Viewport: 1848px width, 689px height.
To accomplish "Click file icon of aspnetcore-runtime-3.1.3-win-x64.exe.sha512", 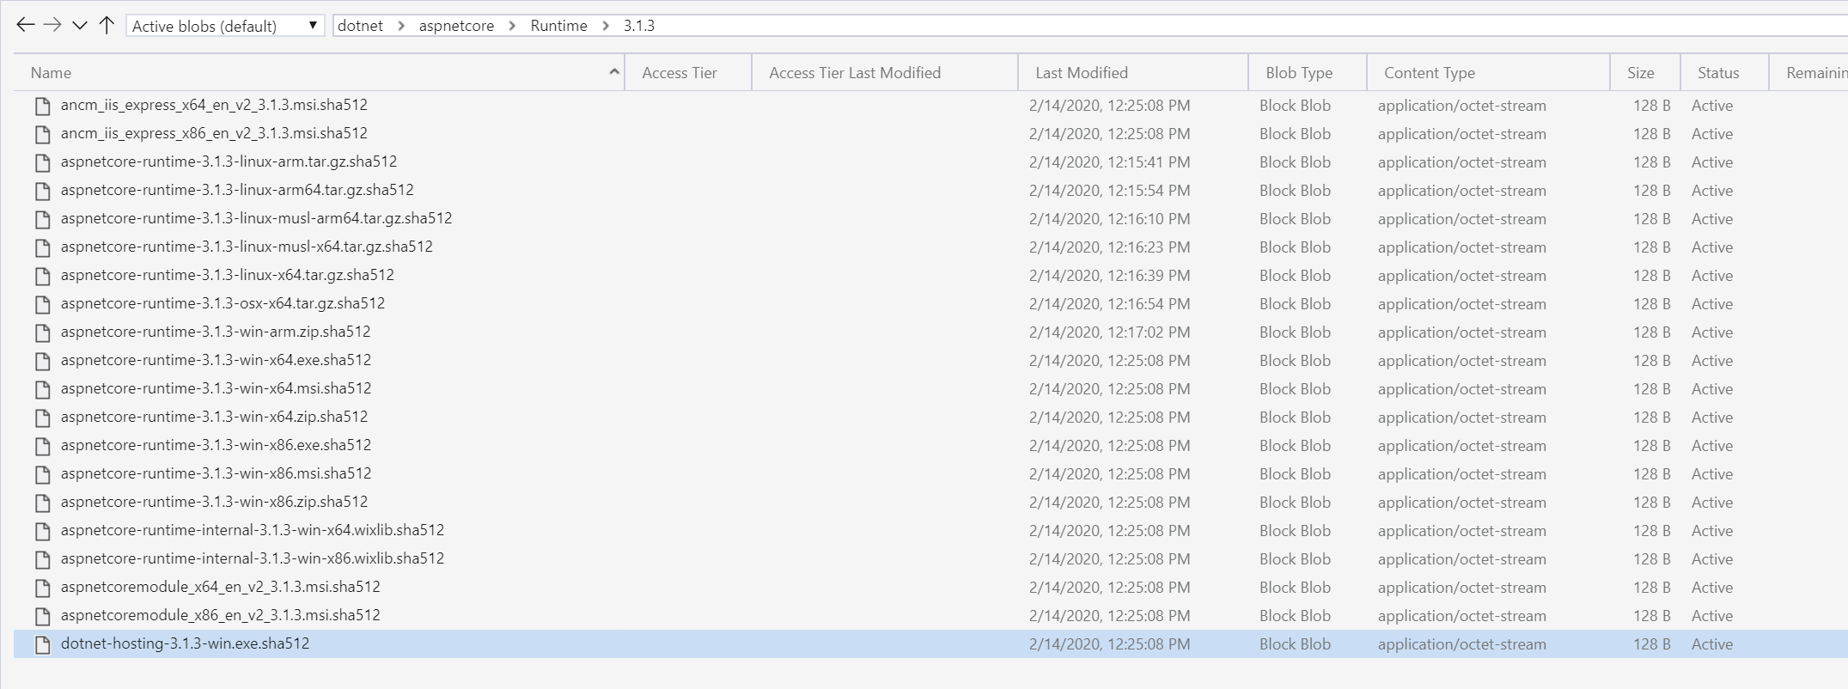I will click(42, 361).
